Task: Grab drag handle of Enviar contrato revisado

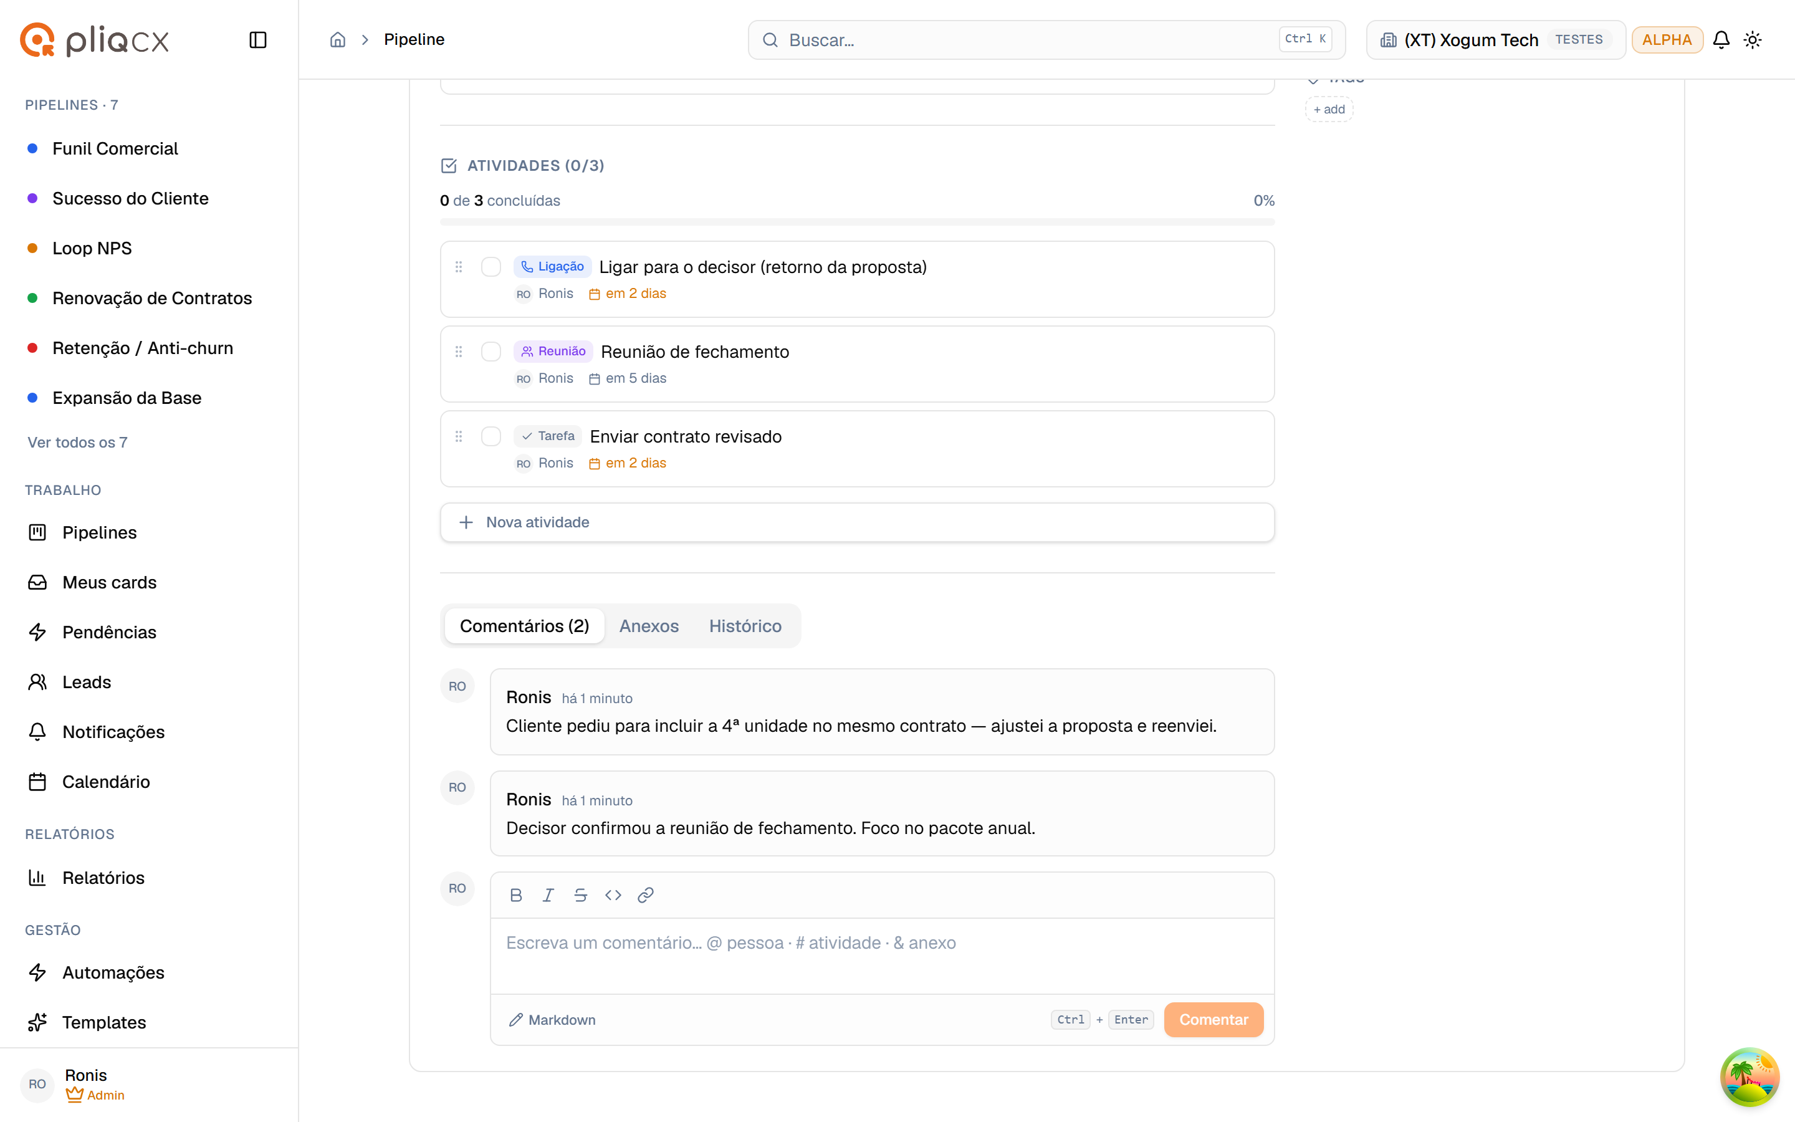Action: tap(458, 436)
